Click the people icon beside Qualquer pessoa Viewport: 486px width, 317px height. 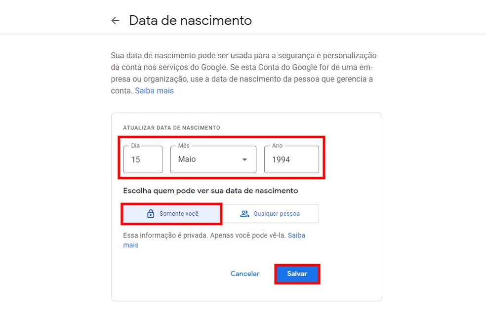[244, 214]
